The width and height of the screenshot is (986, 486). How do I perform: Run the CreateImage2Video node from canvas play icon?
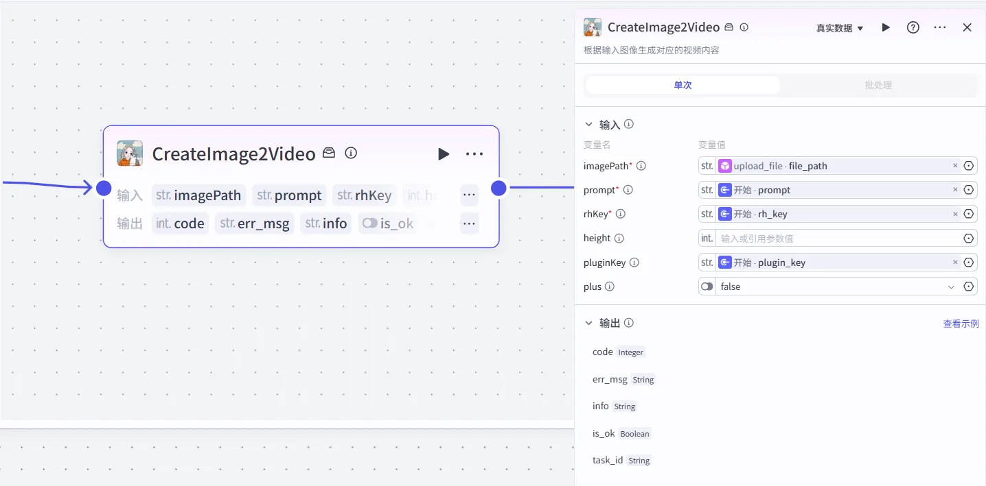click(444, 154)
